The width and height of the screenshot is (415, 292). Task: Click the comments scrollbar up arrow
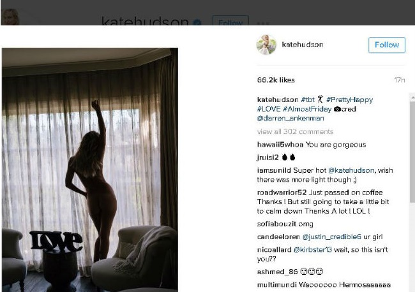coord(412,98)
